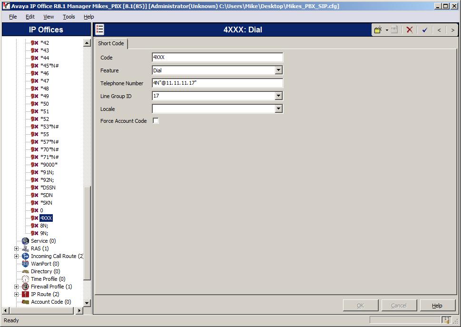Screen dimensions: 461x327
Task: Click the short code icon beside *DSSN
Action: click(34, 188)
